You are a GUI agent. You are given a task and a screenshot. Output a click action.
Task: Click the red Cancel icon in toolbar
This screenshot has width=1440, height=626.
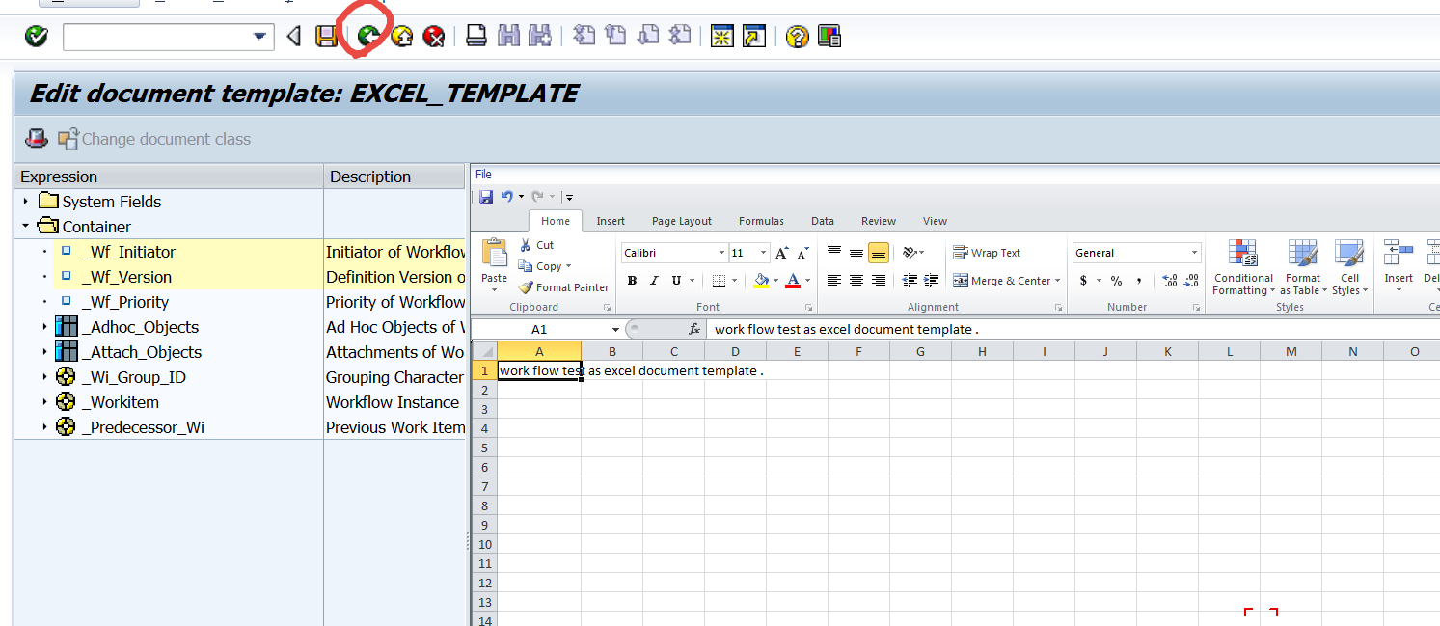click(x=434, y=37)
